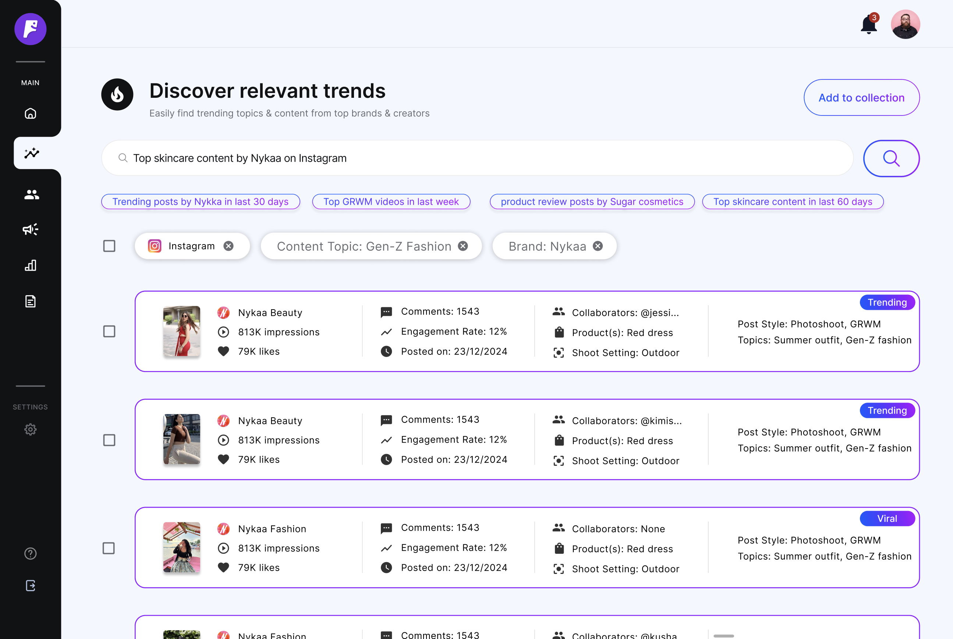Remove Content Topic Gen-Z Fashion filter
Screen dimensions: 953x639
click(x=463, y=246)
